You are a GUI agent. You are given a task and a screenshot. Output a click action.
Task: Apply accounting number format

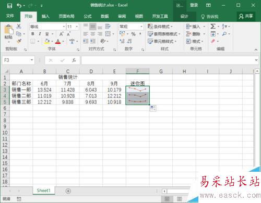(x=122, y=34)
